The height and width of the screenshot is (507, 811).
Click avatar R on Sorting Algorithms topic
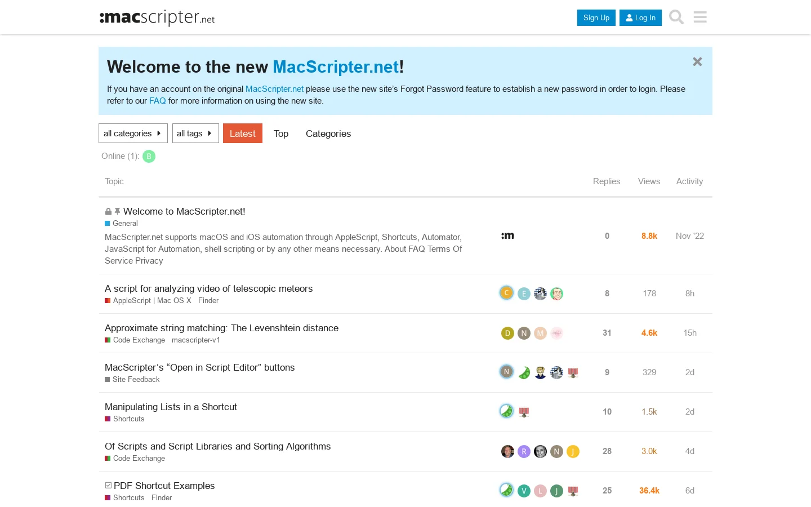(524, 452)
